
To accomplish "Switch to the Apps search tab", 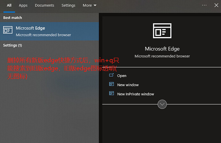I will tap(23, 5).
